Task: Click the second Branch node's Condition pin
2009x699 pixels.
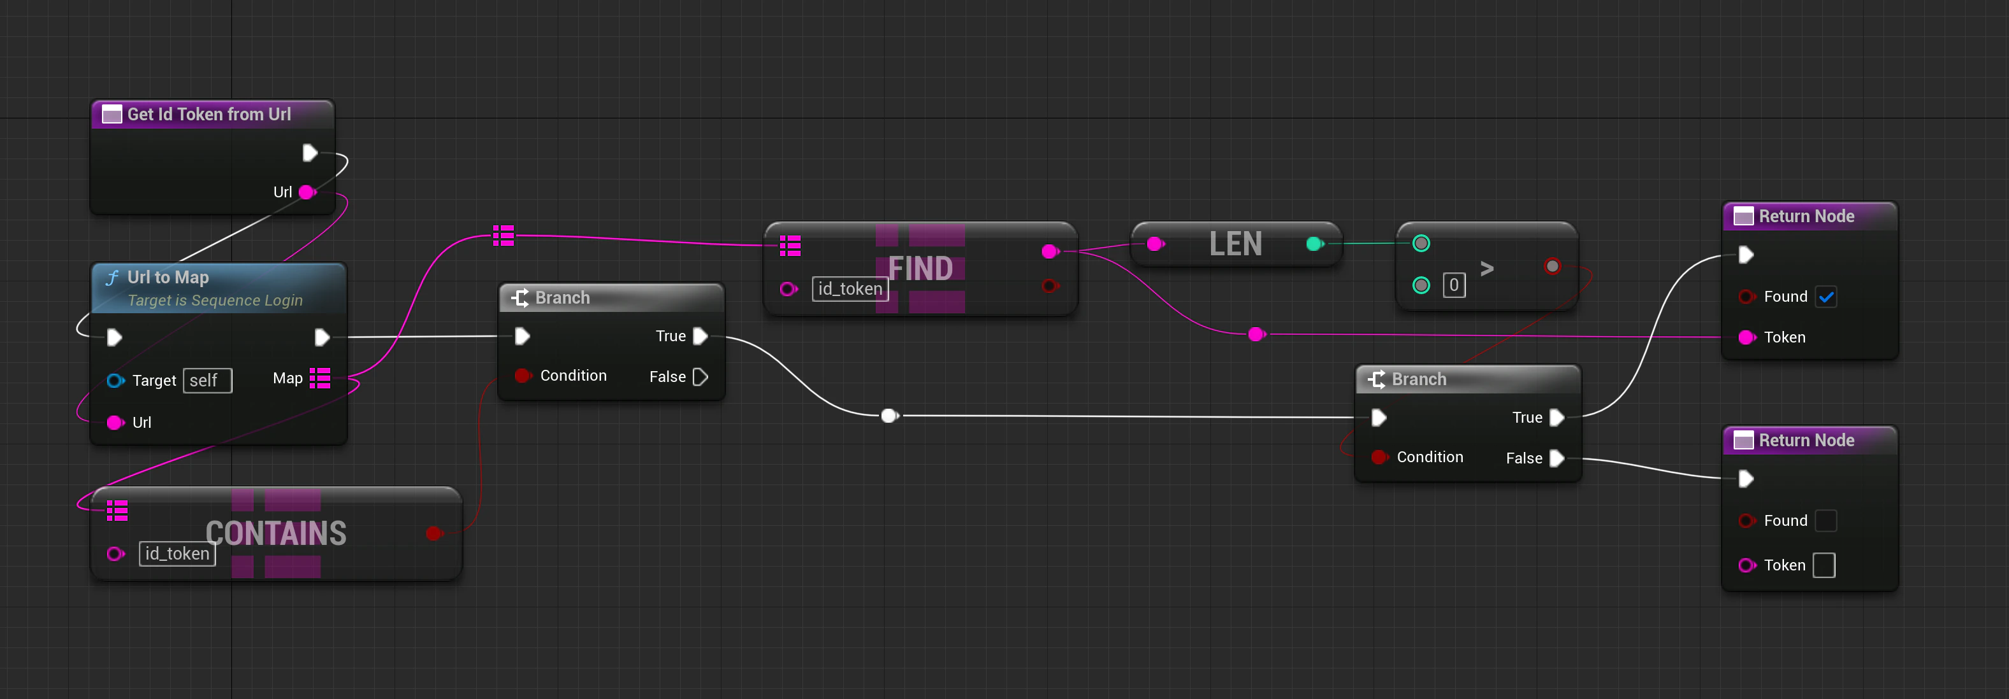Action: click(x=1379, y=458)
